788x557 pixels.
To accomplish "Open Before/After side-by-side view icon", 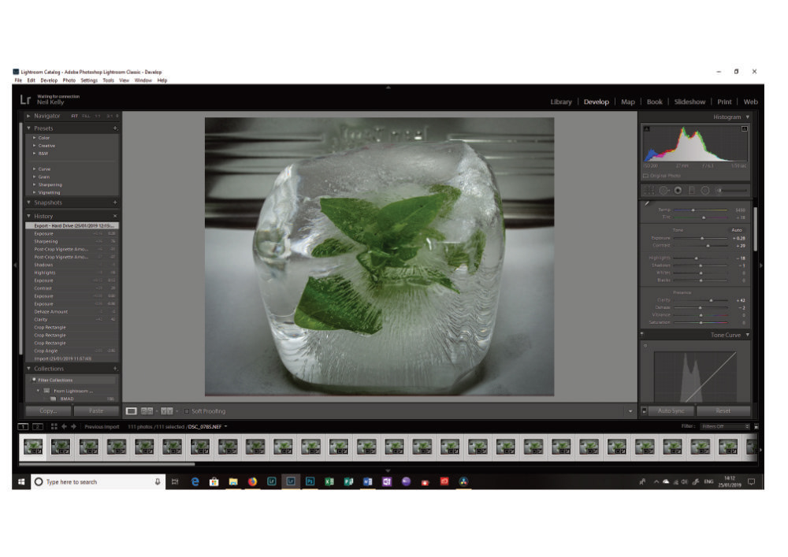I will click(147, 411).
